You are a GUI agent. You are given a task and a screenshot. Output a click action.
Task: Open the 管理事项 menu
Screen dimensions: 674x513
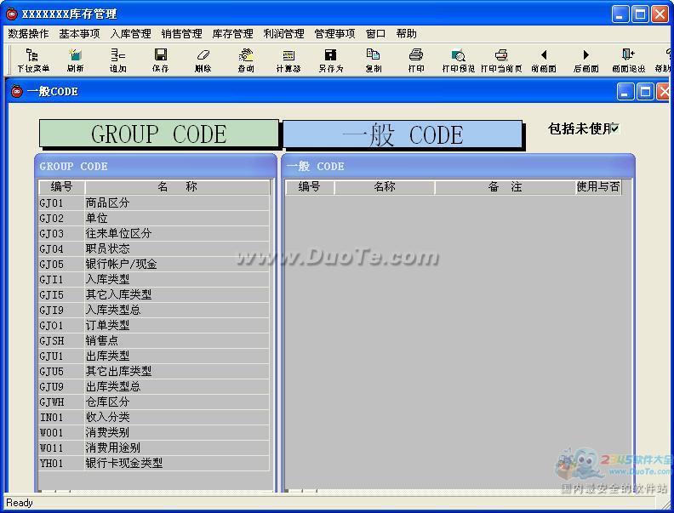[334, 33]
